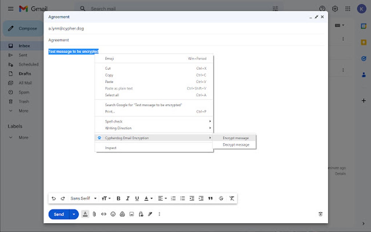Insert a file from Google Drive
Viewport: 371px width, 232px height.
(x=122, y=214)
